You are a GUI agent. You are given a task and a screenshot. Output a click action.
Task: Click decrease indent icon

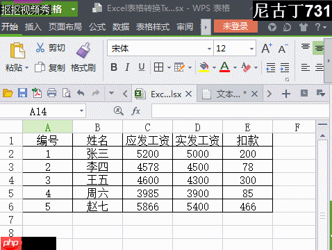270,67
